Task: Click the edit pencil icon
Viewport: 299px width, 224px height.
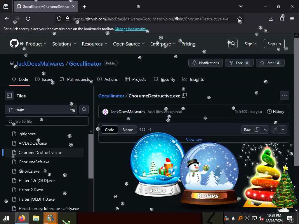Action: pyautogui.click(x=275, y=129)
